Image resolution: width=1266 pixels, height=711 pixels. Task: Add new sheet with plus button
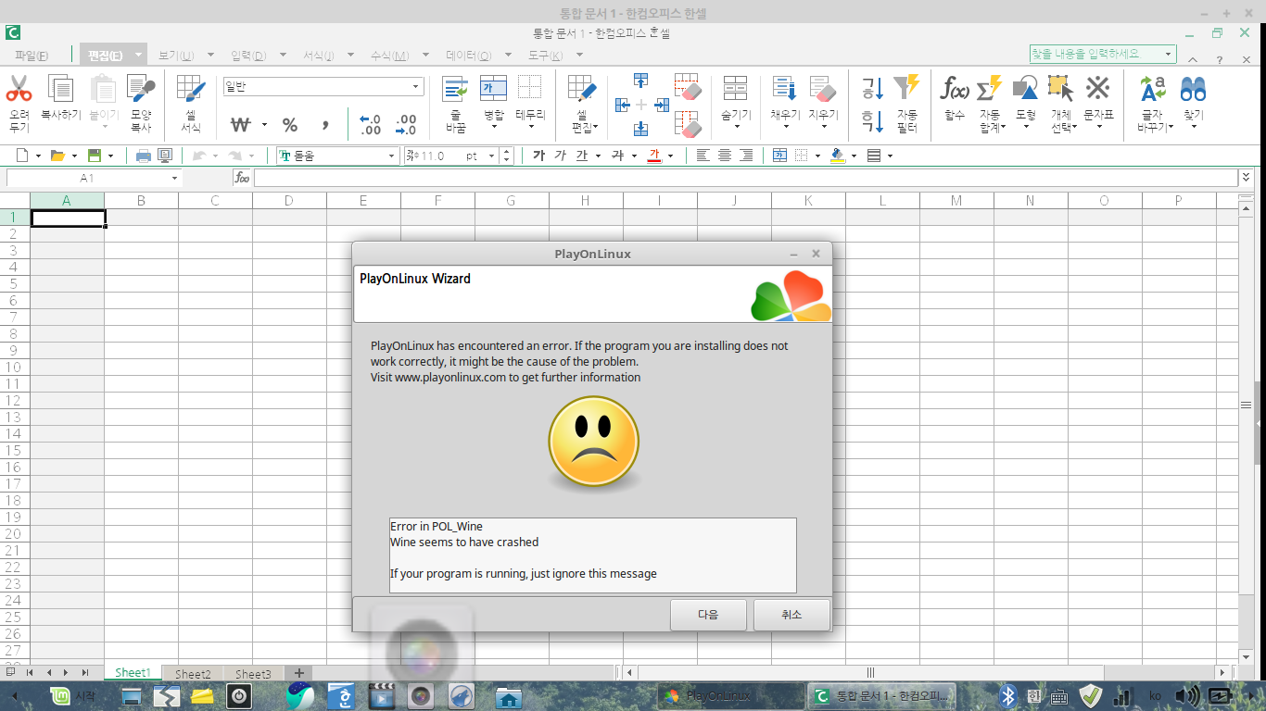[298, 673]
